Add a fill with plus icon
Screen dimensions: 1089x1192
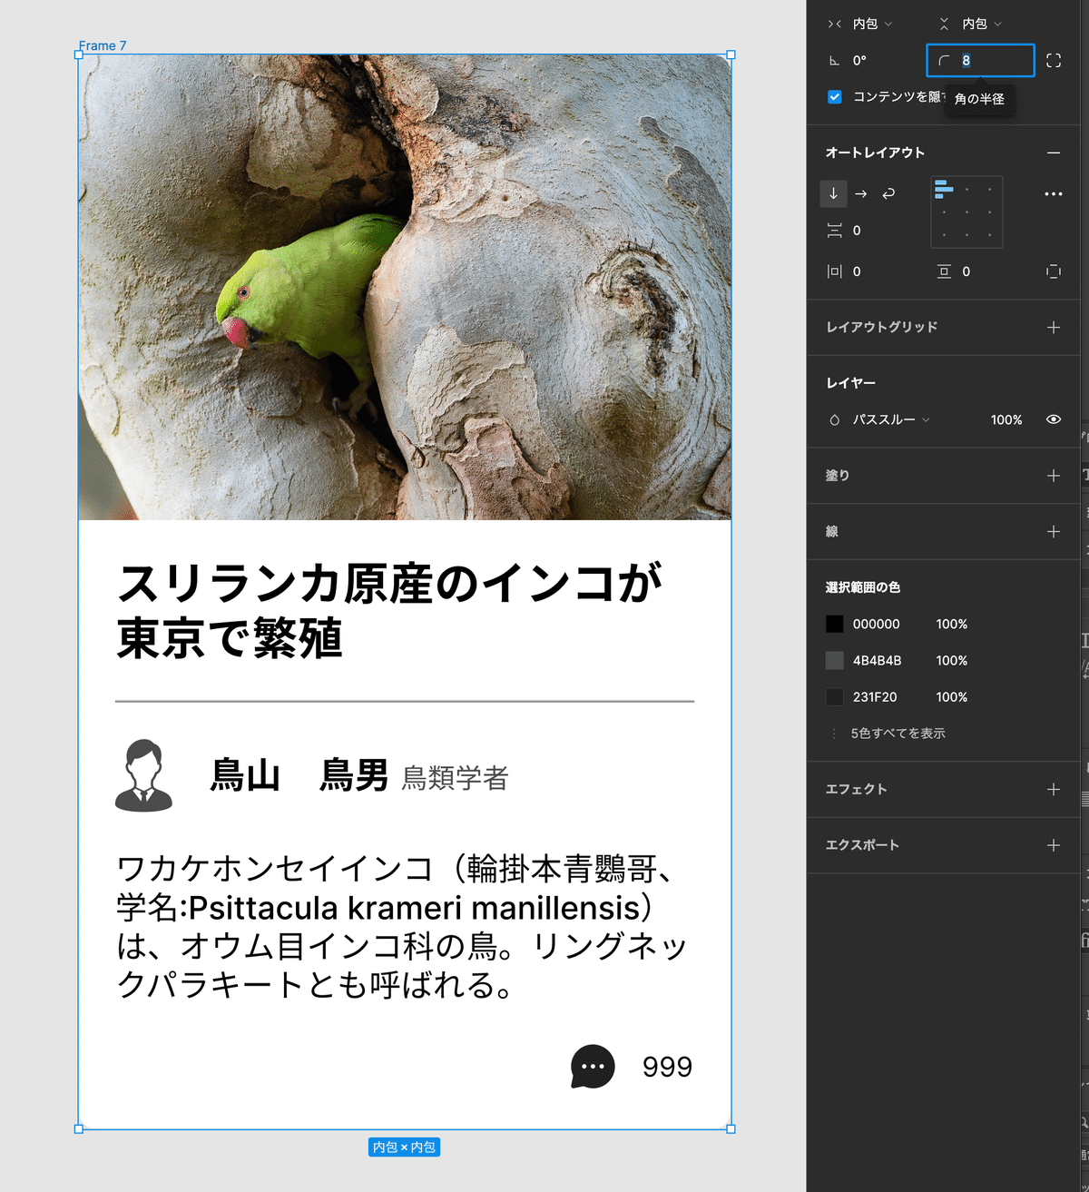click(x=1053, y=476)
